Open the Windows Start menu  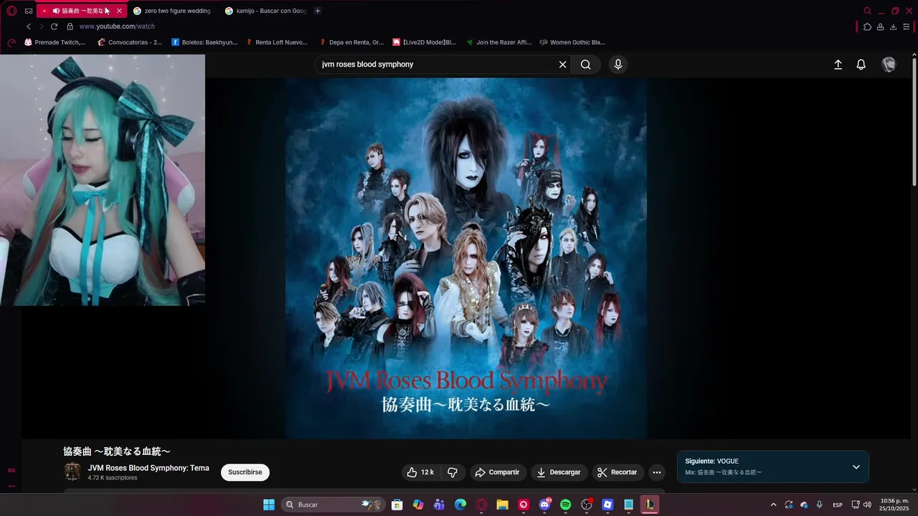coord(269,505)
